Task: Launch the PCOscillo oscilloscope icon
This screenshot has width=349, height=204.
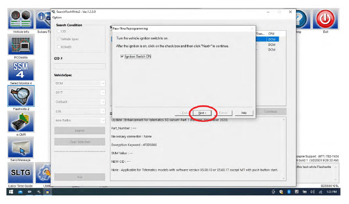Action: pos(21,45)
